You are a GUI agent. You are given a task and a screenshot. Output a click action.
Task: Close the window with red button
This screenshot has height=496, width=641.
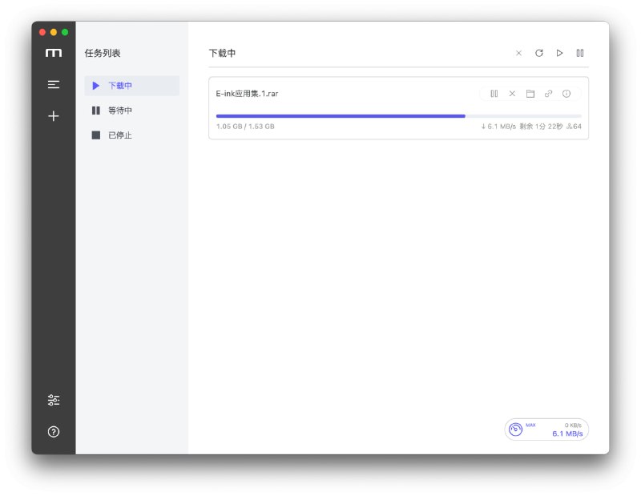[x=42, y=32]
